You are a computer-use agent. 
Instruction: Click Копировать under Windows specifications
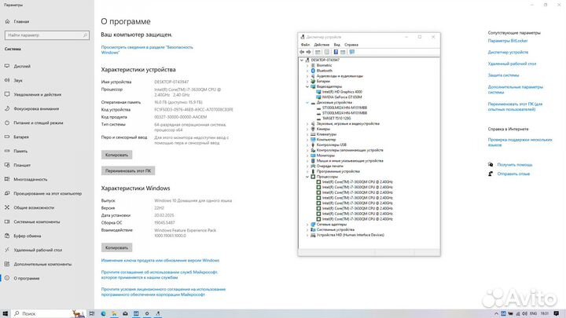pos(116,247)
